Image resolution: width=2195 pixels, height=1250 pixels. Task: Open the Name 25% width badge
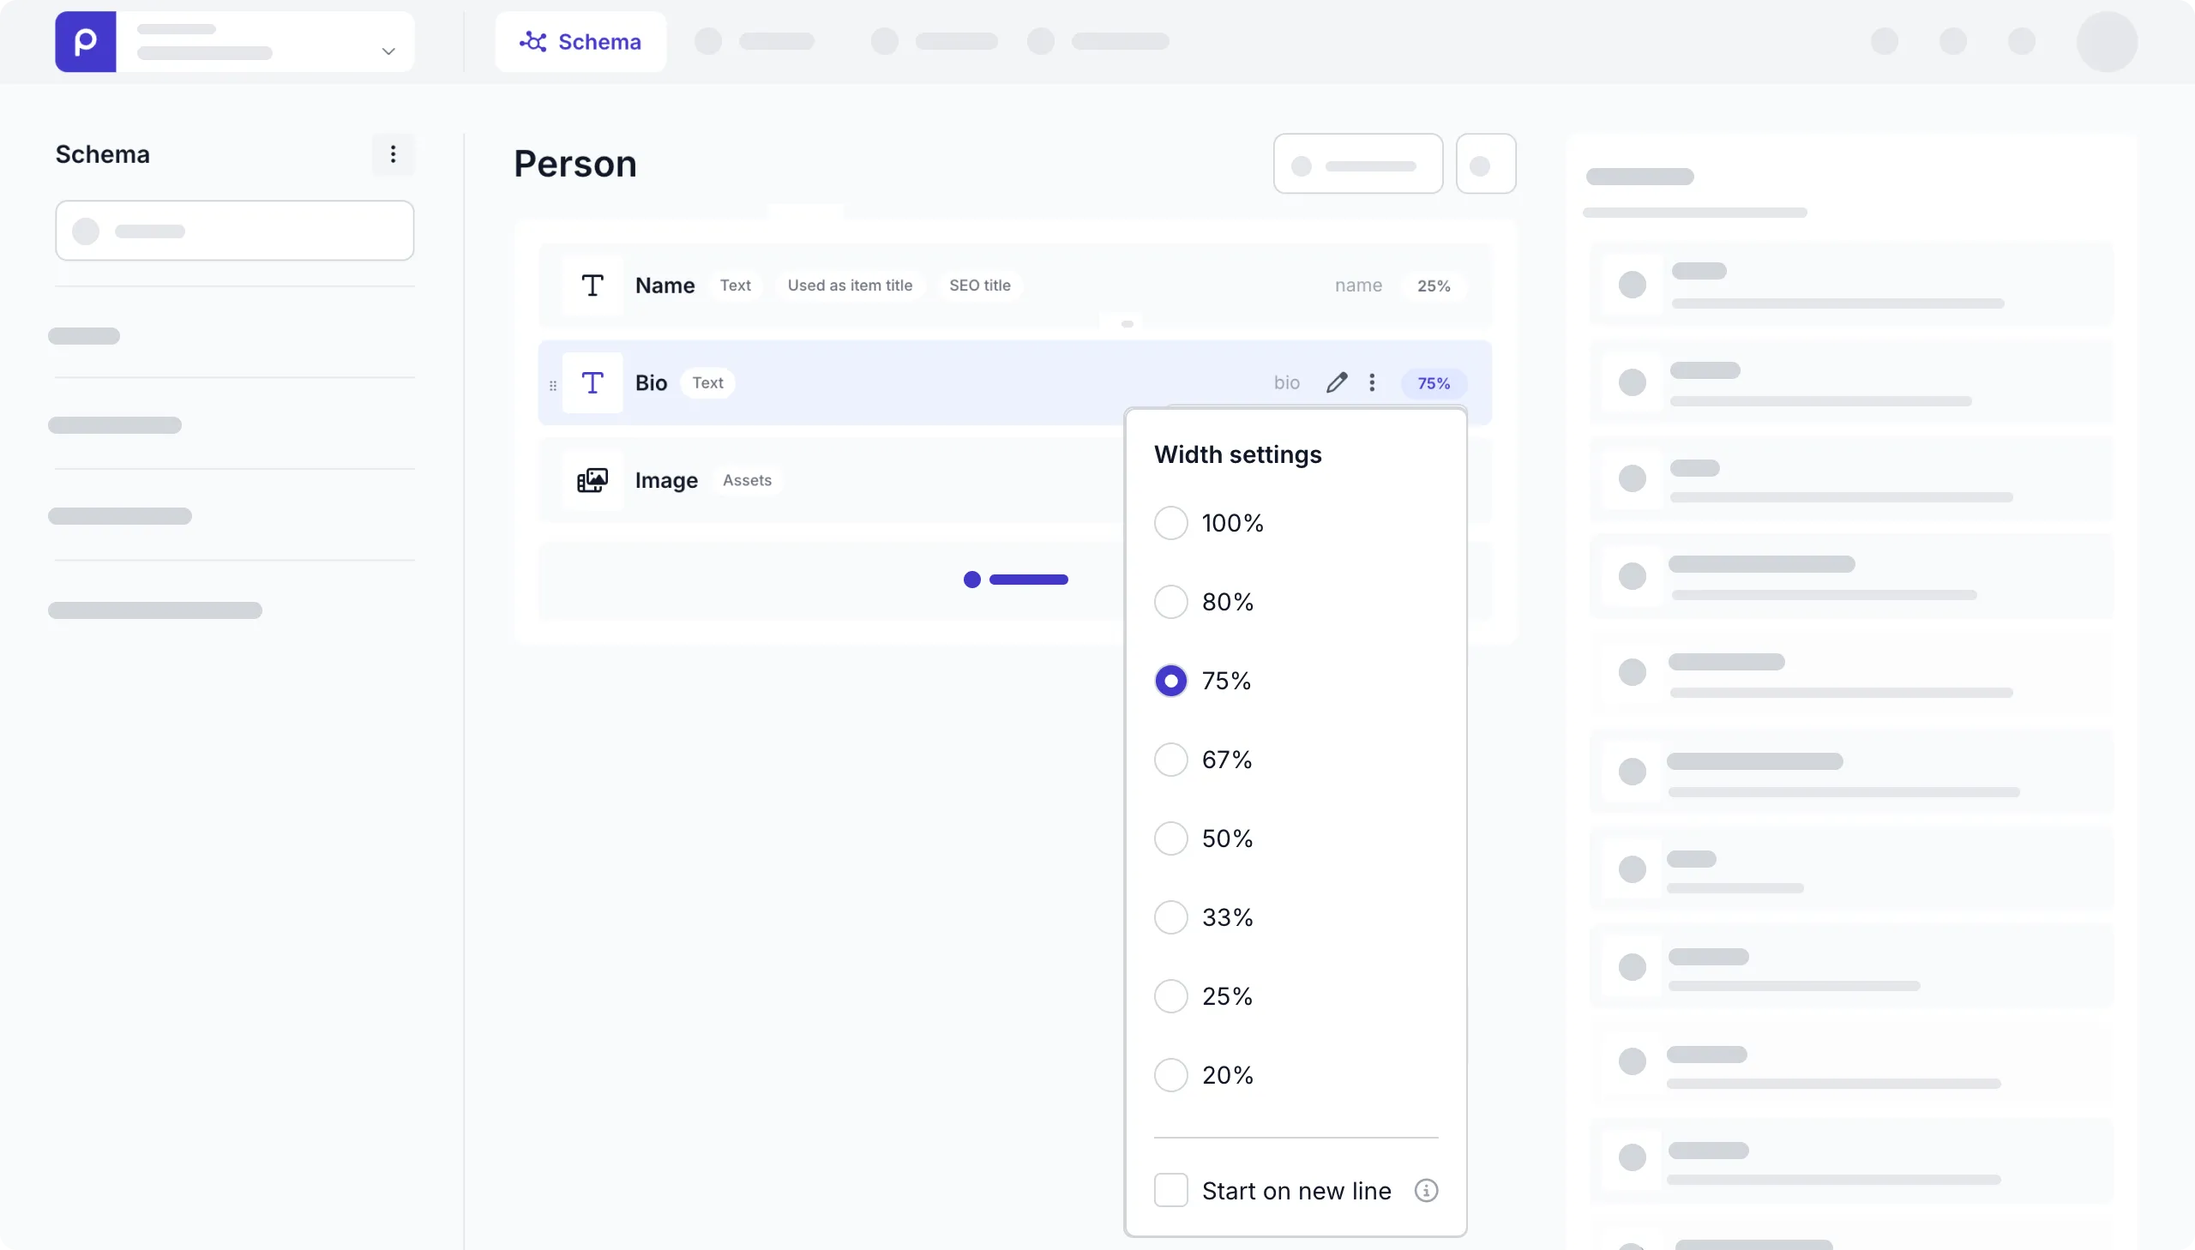(x=1433, y=285)
